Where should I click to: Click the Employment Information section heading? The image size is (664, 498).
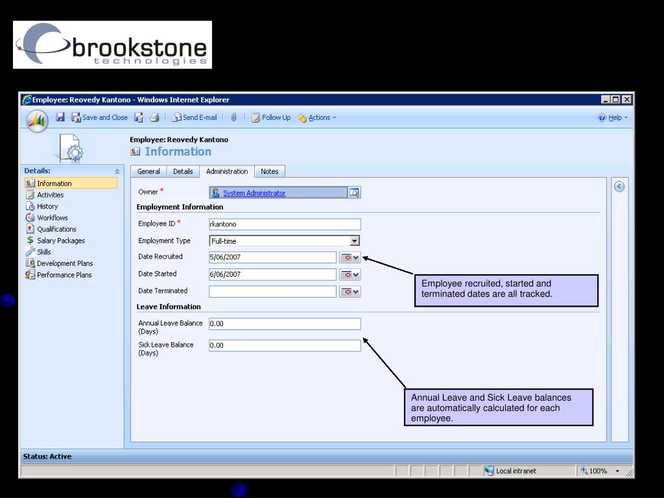pyautogui.click(x=180, y=207)
